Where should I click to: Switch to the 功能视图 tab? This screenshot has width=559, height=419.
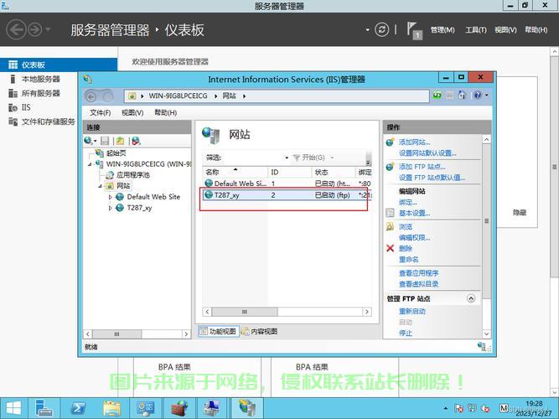click(219, 331)
